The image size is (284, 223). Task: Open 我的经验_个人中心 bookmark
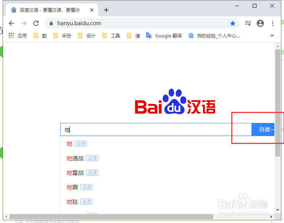(x=214, y=36)
